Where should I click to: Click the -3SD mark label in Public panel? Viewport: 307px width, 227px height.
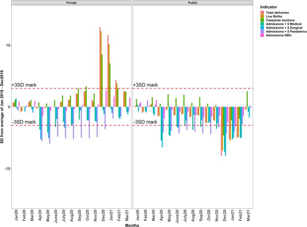point(145,122)
